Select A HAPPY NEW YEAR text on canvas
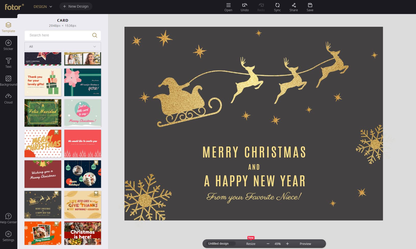This screenshot has height=249, width=416. [255, 181]
